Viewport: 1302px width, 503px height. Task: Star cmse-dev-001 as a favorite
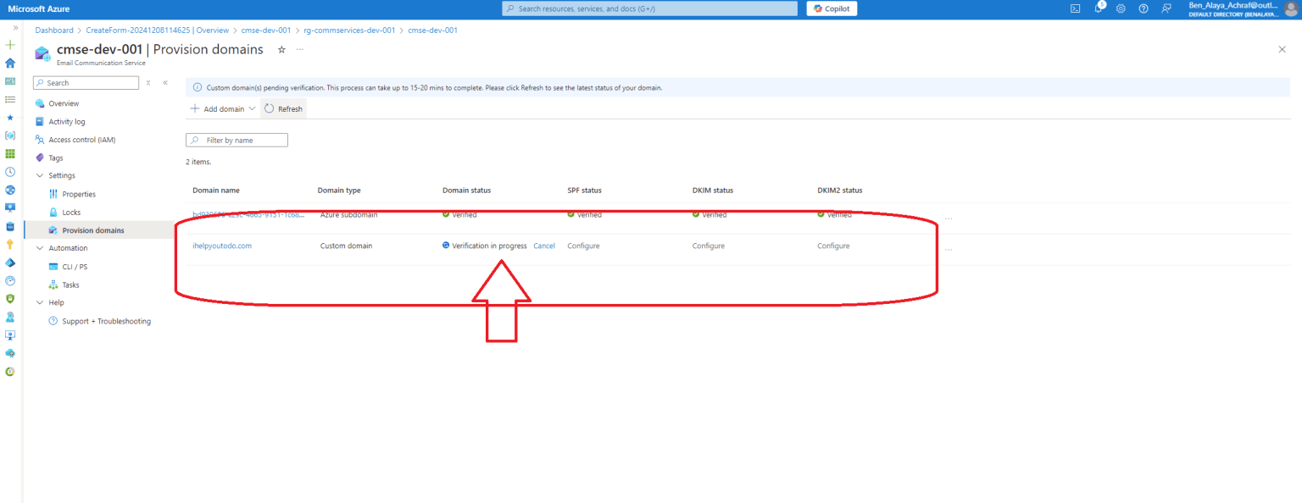281,50
